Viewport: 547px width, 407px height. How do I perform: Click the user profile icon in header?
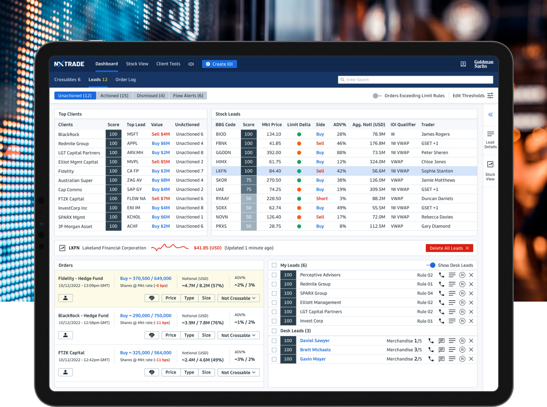pos(463,64)
